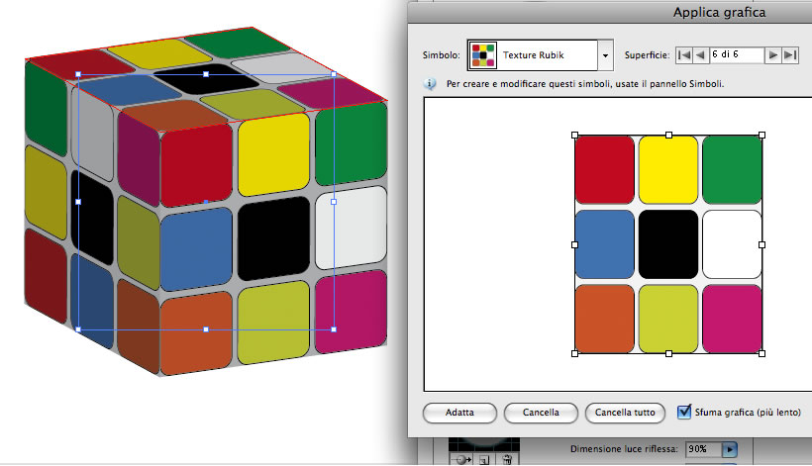Go to the previous surface

pyautogui.click(x=701, y=54)
